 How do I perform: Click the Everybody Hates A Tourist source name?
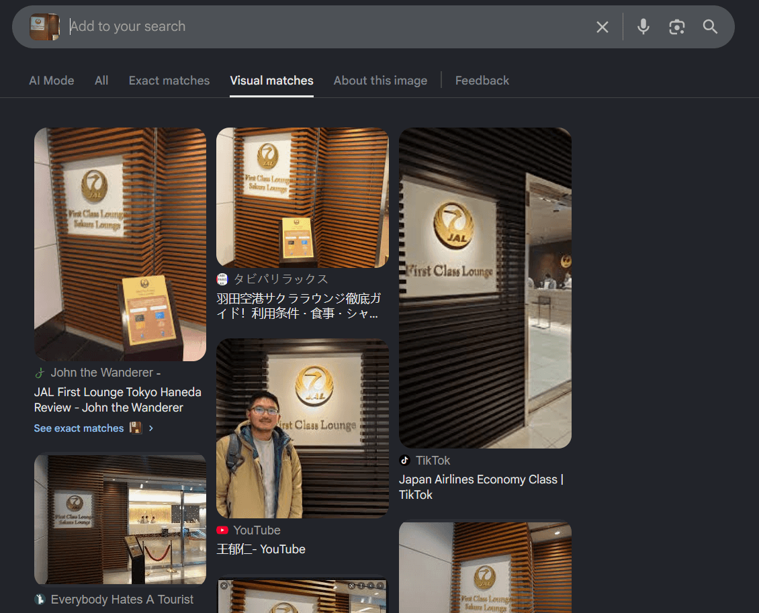tap(122, 600)
